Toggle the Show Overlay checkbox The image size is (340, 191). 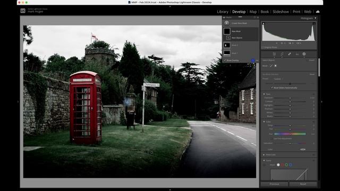click(225, 60)
